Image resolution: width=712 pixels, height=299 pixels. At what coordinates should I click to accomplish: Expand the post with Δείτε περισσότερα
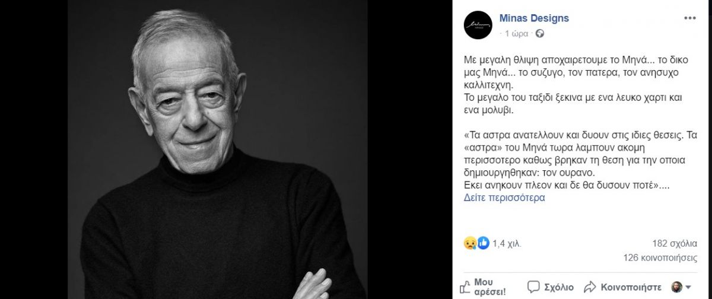click(x=504, y=198)
